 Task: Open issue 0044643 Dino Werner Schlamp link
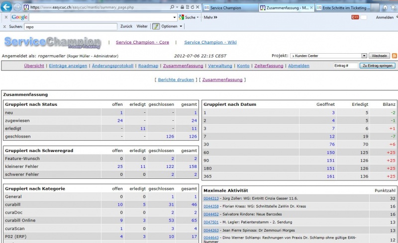(x=211, y=238)
